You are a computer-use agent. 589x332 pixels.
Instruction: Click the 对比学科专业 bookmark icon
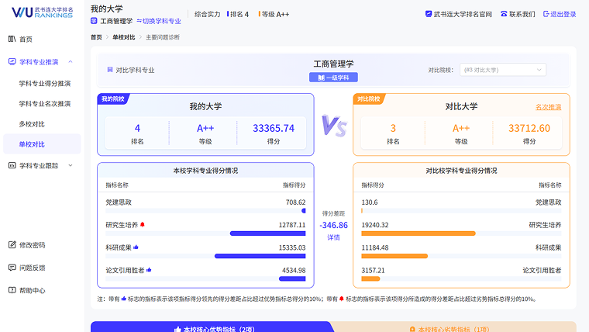point(110,70)
